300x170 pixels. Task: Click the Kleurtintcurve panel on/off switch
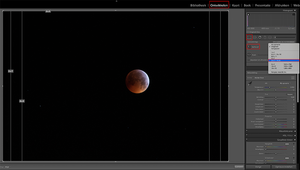click(x=247, y=131)
